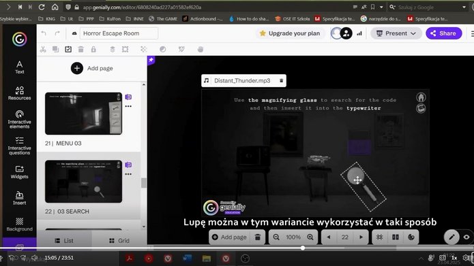This screenshot has height=266, width=474.
Task: Toggle the guides columns icon
Action: [x=396, y=237]
